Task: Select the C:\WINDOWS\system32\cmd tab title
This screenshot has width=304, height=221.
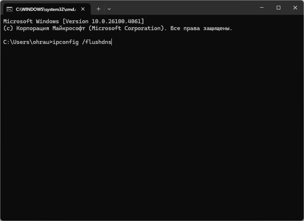Action: 45,9
